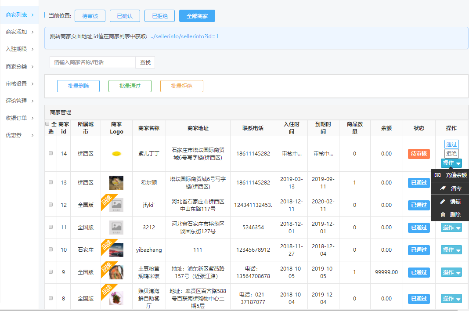Click the 批量删除 button
Viewport: 469px width, 311px height.
(78, 86)
